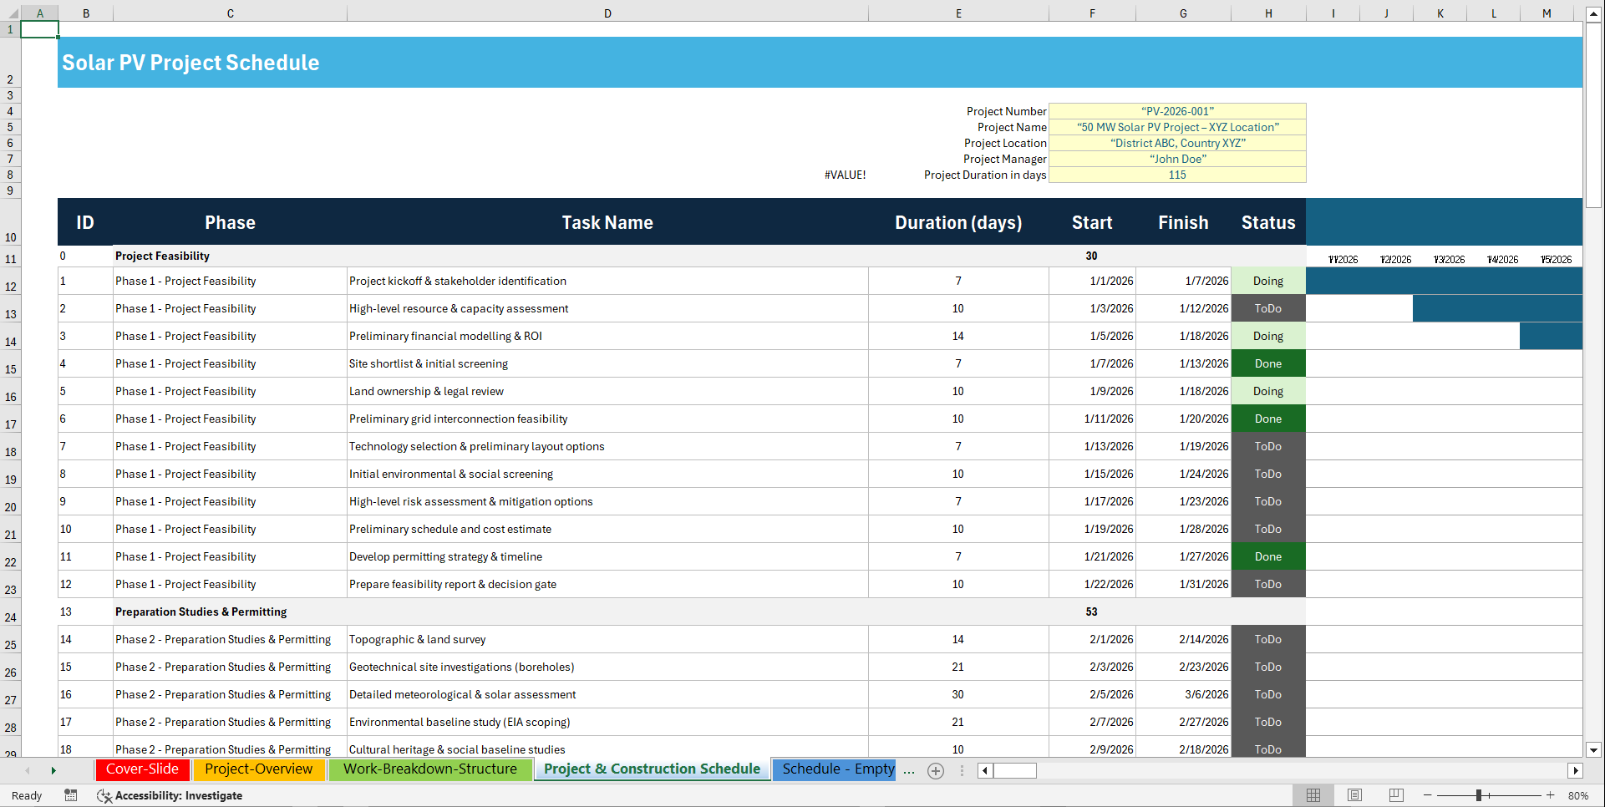This screenshot has width=1605, height=807.
Task: Click the macro record icon beside Ready
Action: (71, 795)
